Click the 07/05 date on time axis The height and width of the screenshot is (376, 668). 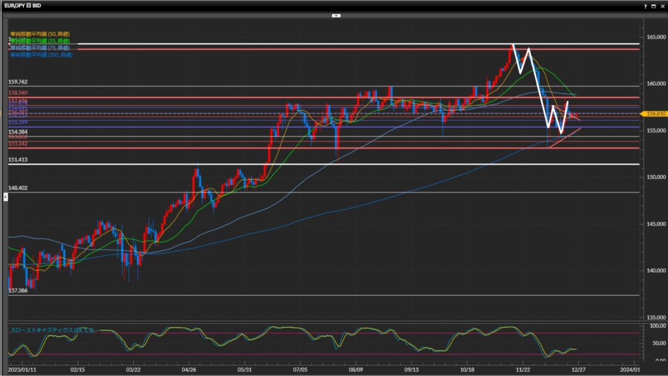click(299, 368)
